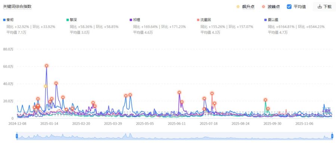Click the yellow surge point marker on the chart
The width and height of the screenshot is (336, 143).
(46, 86)
